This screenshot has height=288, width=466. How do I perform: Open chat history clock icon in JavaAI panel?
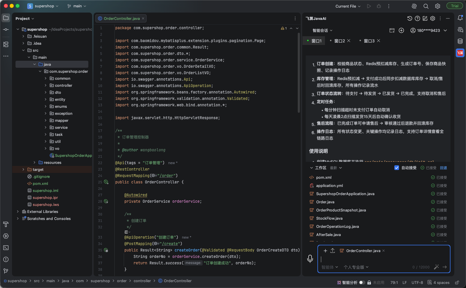coord(410,19)
